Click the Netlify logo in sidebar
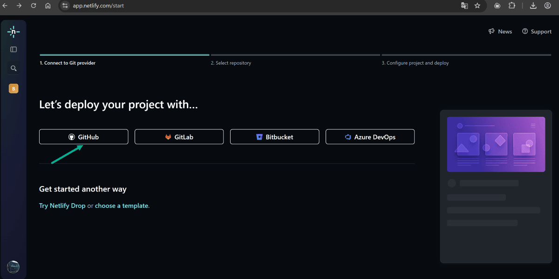559x279 pixels. click(x=14, y=32)
